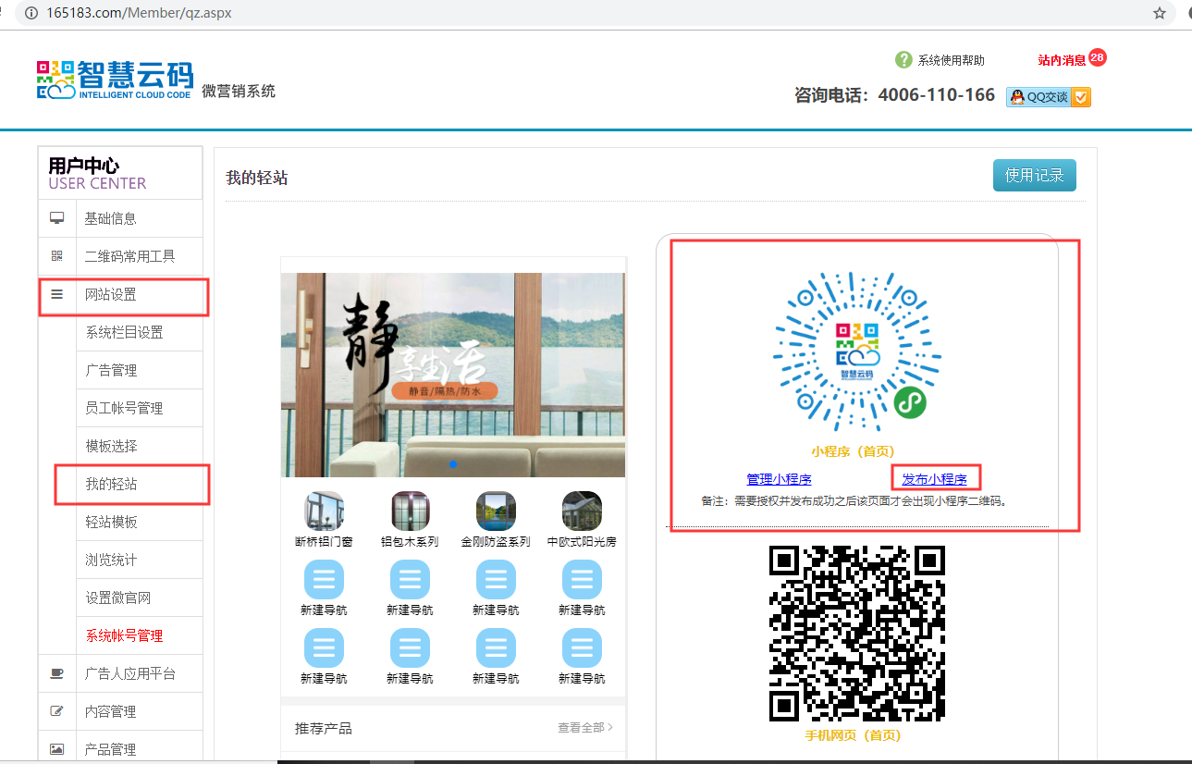Expand the 网站设置 sidebar section
This screenshot has height=764, width=1192.
pyautogui.click(x=111, y=295)
